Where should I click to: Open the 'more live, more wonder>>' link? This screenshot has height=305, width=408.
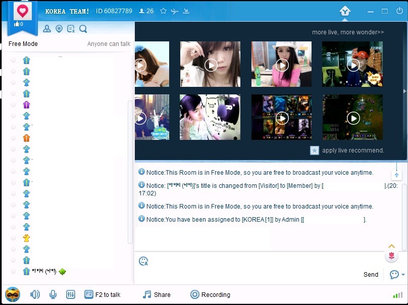[348, 32]
